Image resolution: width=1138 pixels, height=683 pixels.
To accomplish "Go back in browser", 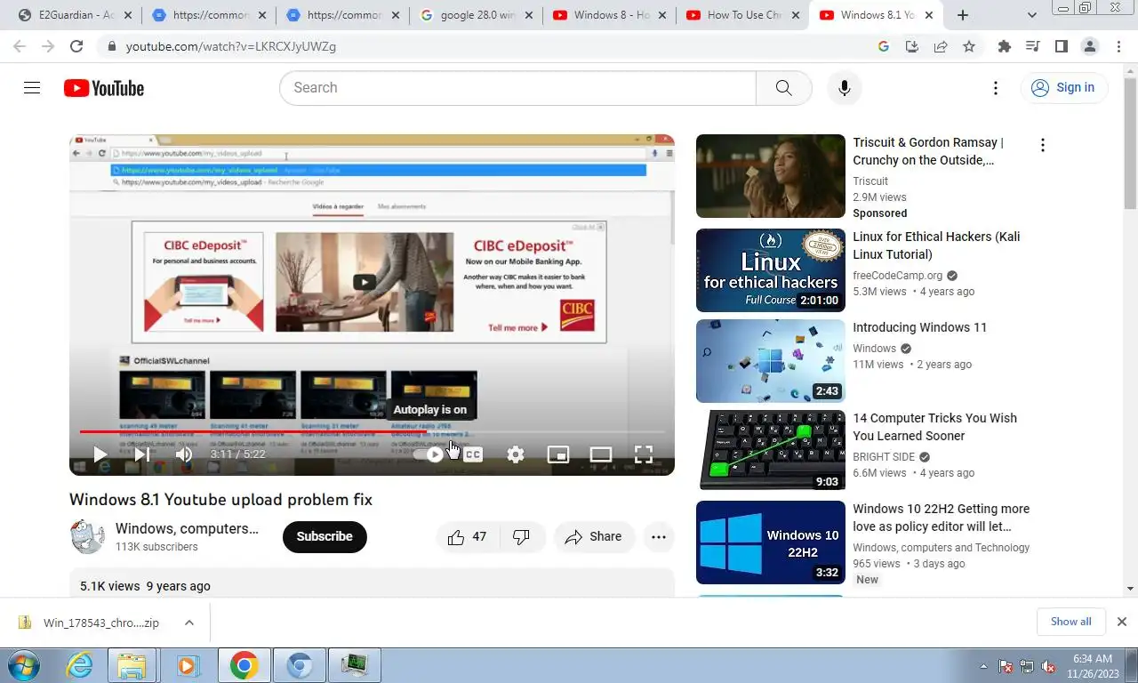I will pyautogui.click(x=20, y=46).
